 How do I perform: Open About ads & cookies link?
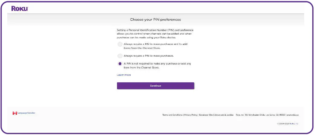[224, 115]
